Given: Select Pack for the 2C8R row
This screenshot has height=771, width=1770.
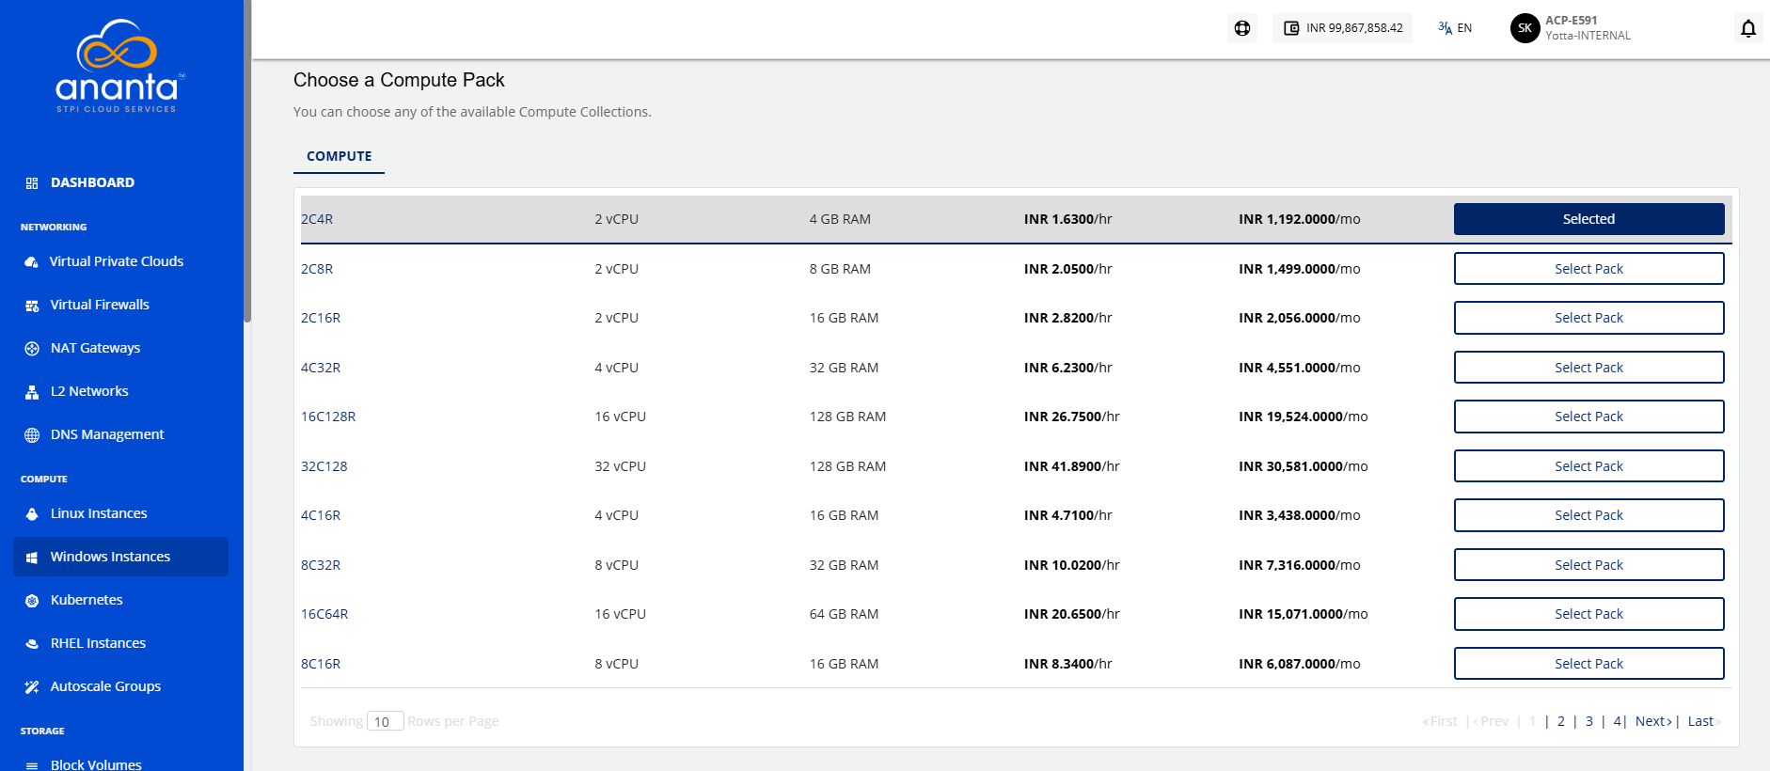Looking at the screenshot, I should pos(1588,269).
